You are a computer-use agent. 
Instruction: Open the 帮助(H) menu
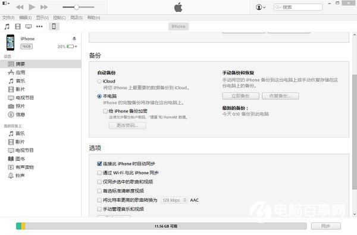[94, 18]
